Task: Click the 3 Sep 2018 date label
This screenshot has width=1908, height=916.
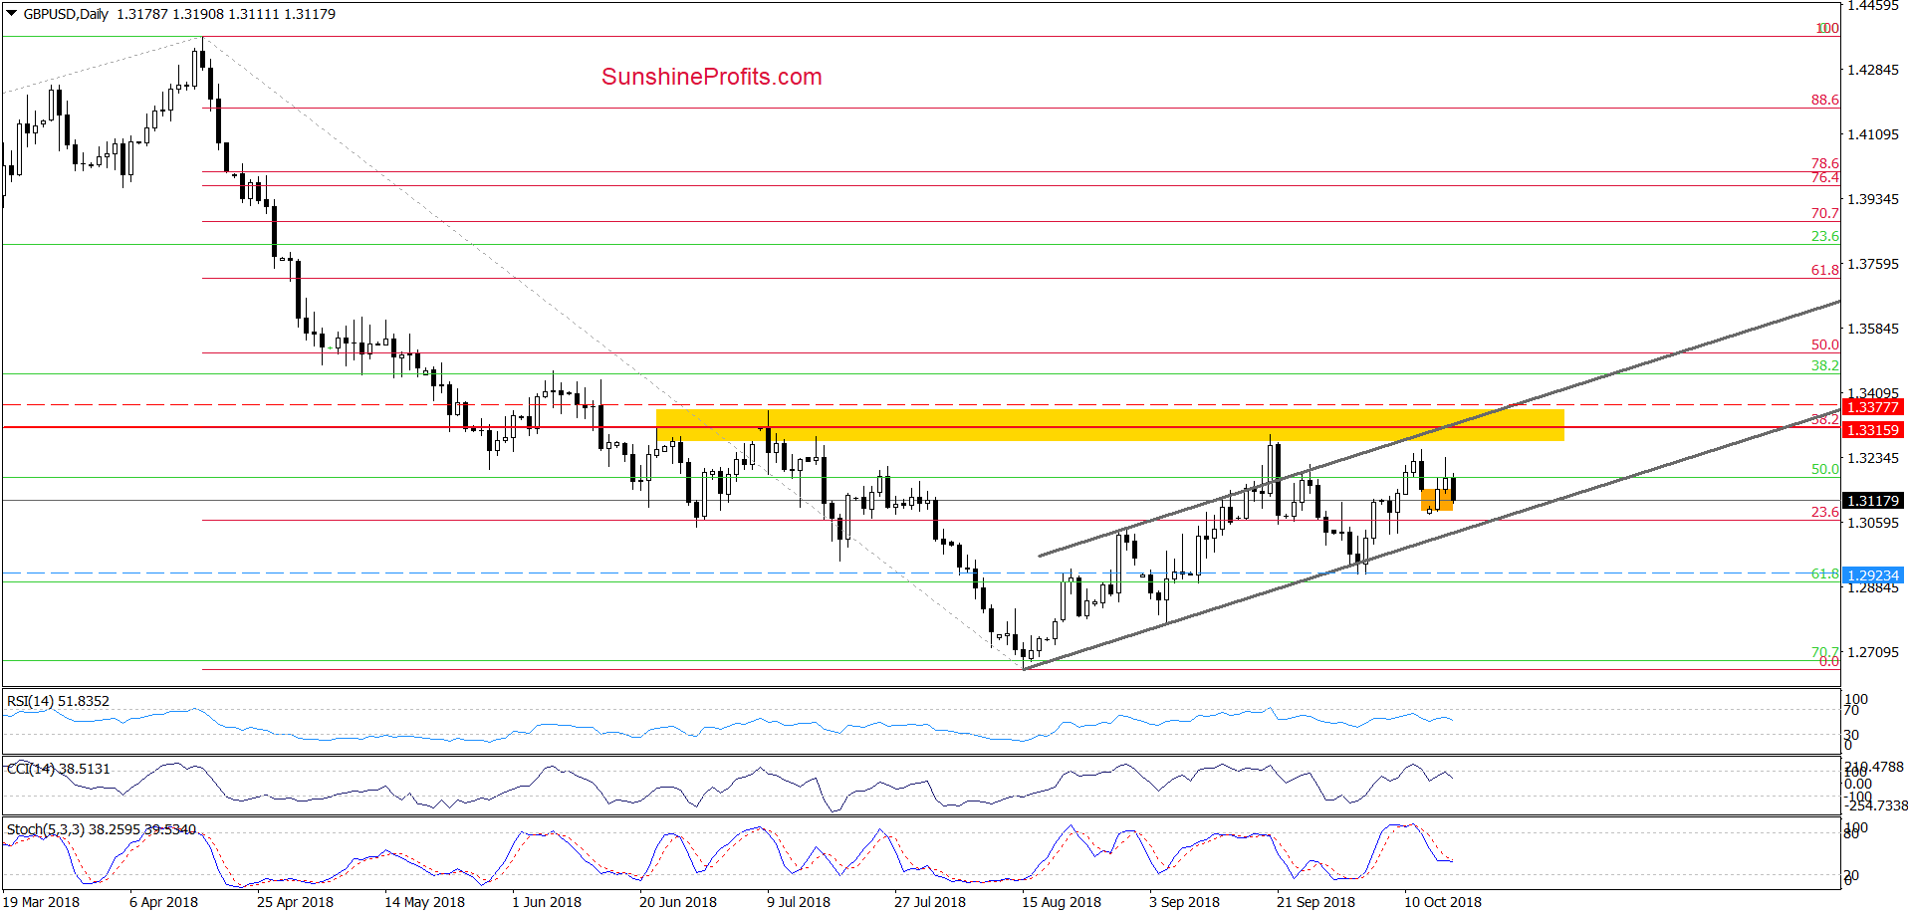Action: [1184, 902]
